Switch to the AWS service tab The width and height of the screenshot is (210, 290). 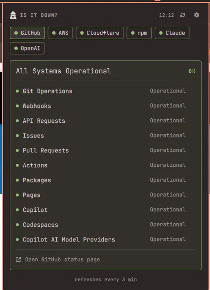[x=60, y=33]
